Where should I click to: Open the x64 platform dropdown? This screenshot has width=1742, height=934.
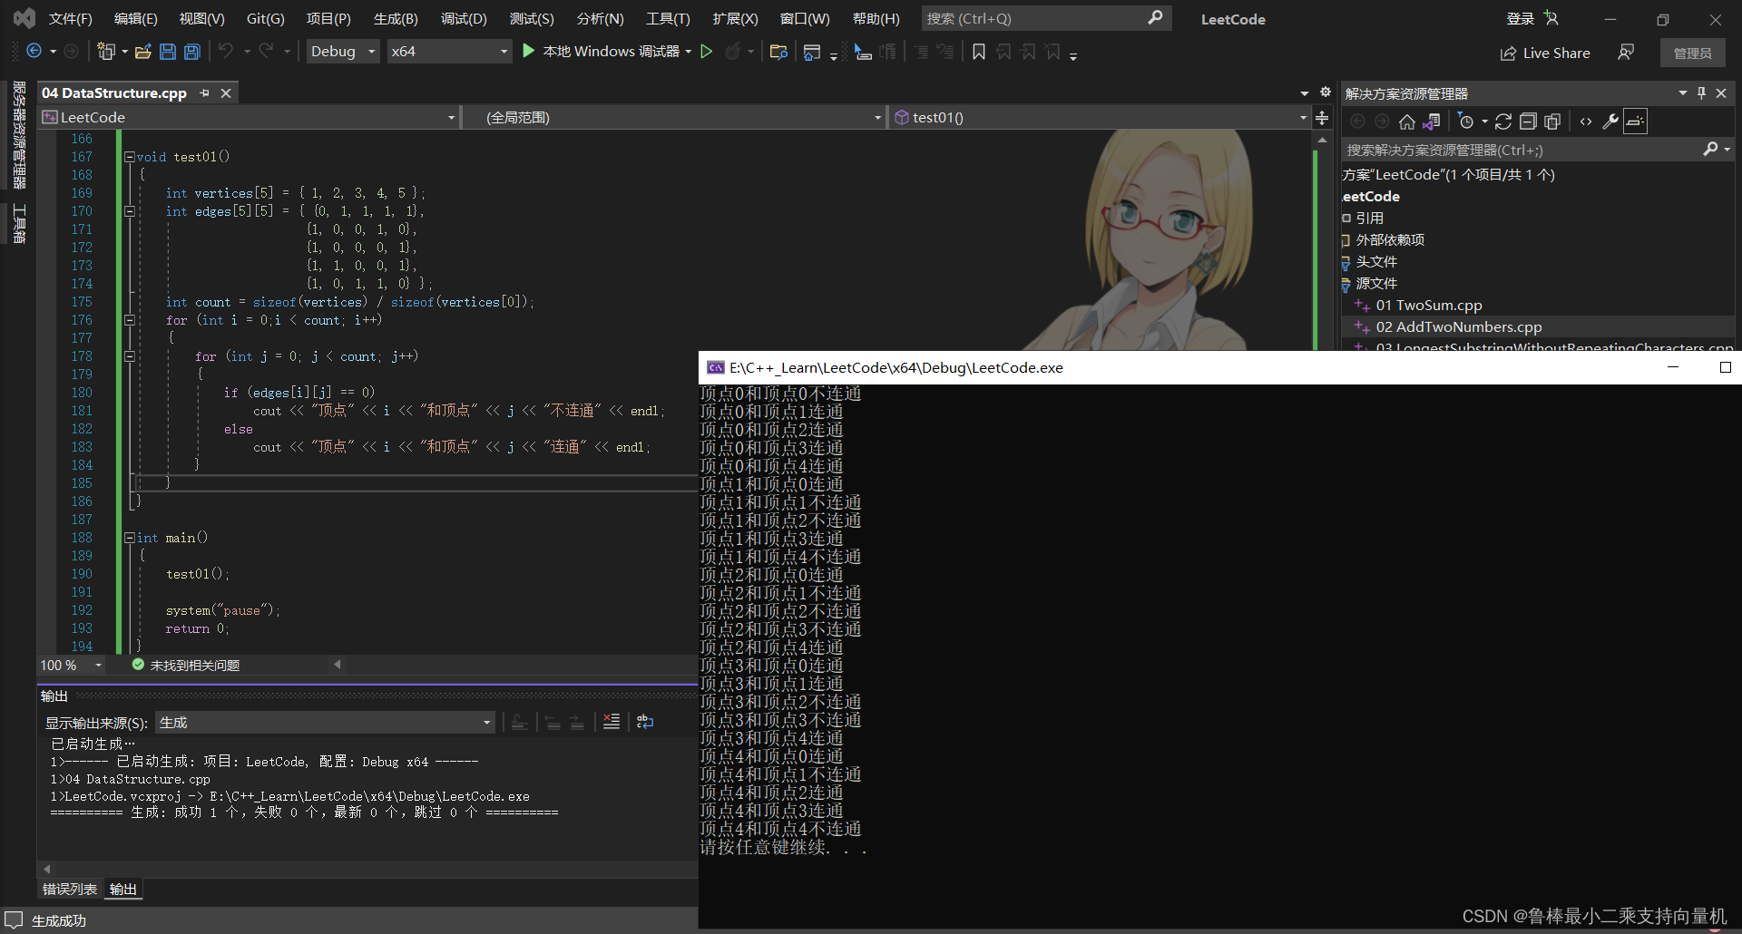449,52
